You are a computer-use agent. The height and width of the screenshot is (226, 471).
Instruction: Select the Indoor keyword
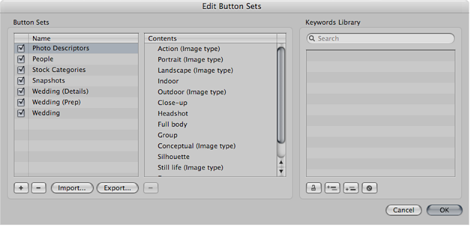coord(168,81)
